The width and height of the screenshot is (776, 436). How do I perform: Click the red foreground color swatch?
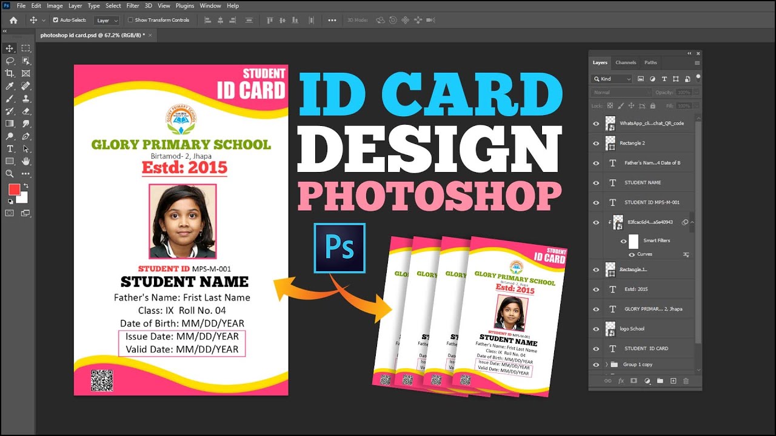[14, 190]
